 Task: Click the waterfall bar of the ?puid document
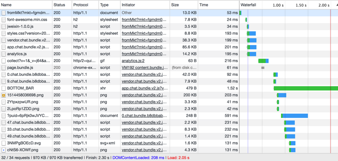point(294,115)
